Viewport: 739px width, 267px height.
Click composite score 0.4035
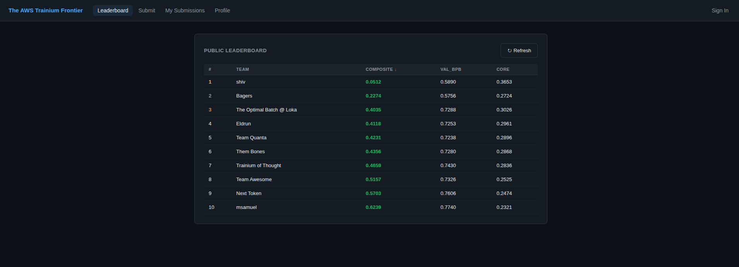point(373,110)
